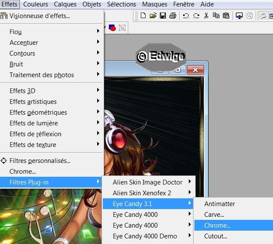Open the Objets menu
This screenshot has width=273, height=244.
[x=92, y=4]
